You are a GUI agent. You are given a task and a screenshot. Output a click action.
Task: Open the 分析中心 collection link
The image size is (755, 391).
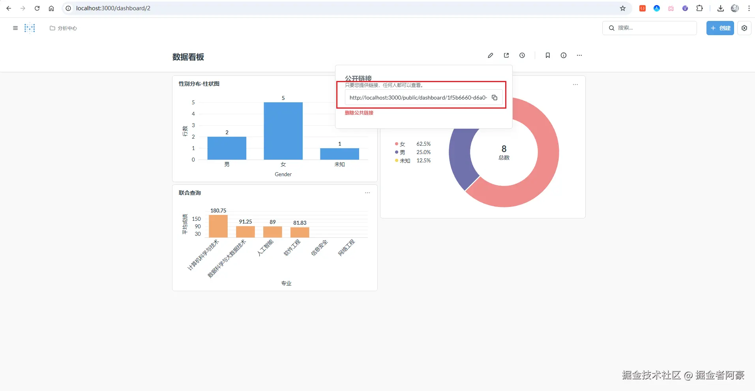pos(64,28)
